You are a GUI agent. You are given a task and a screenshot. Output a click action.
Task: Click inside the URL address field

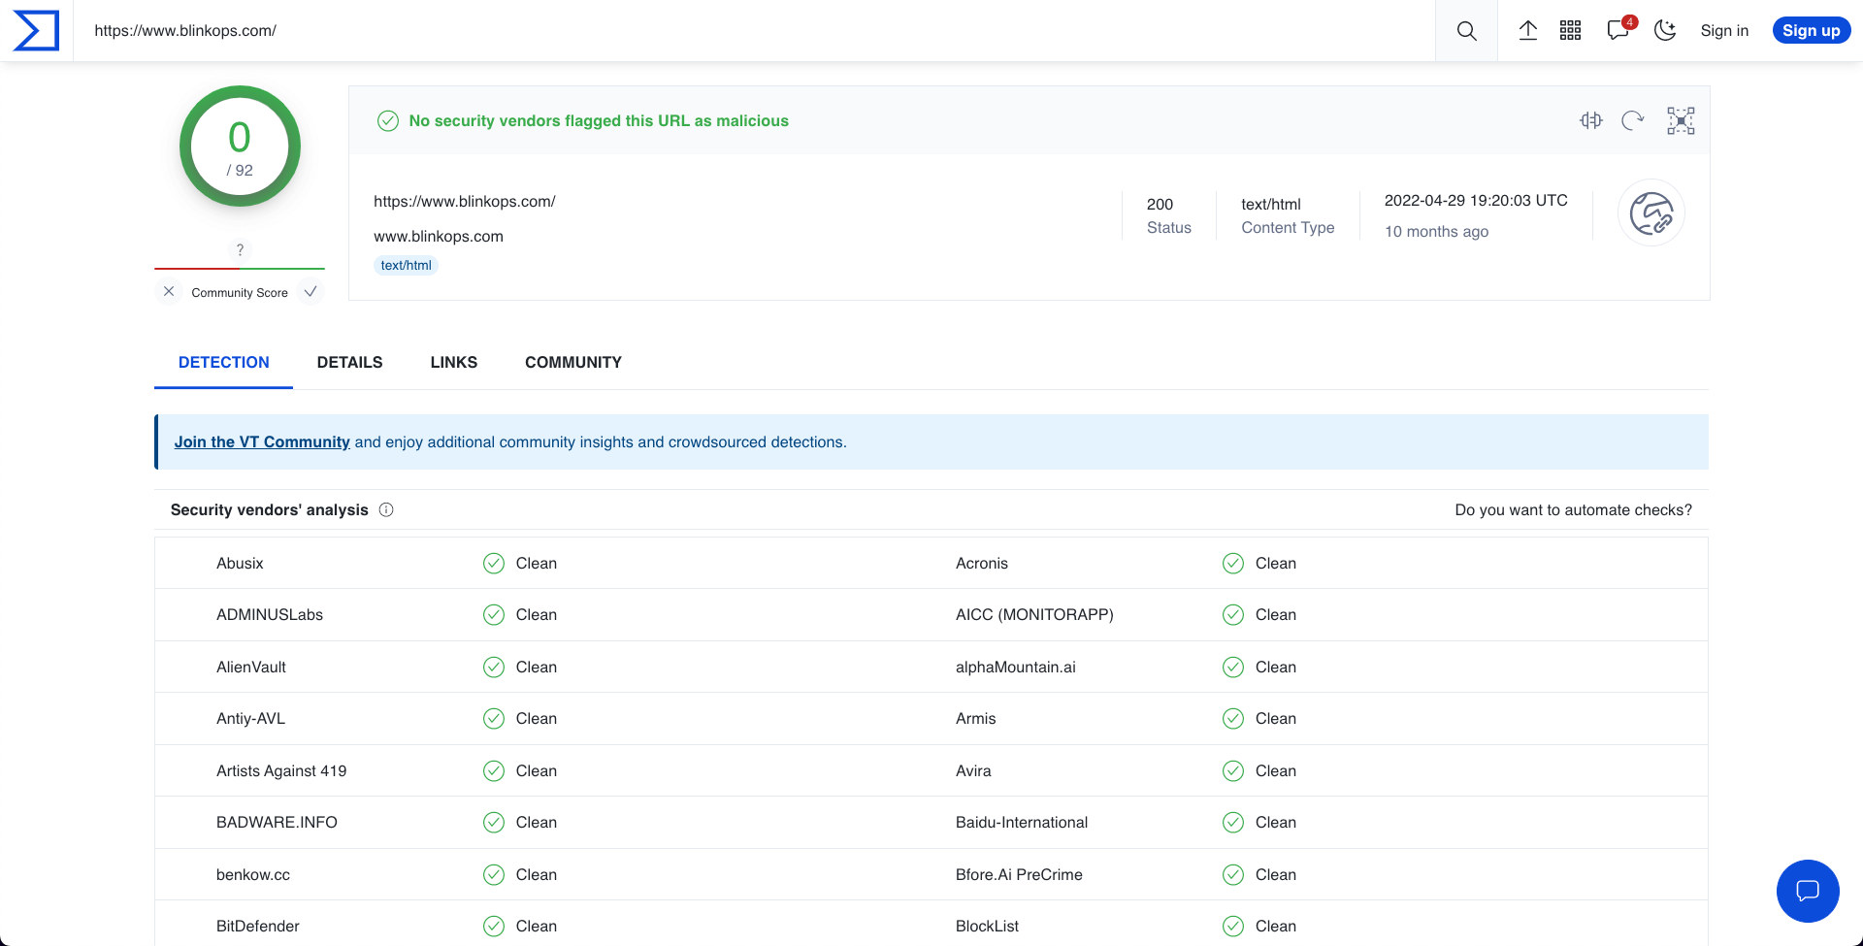point(388,30)
